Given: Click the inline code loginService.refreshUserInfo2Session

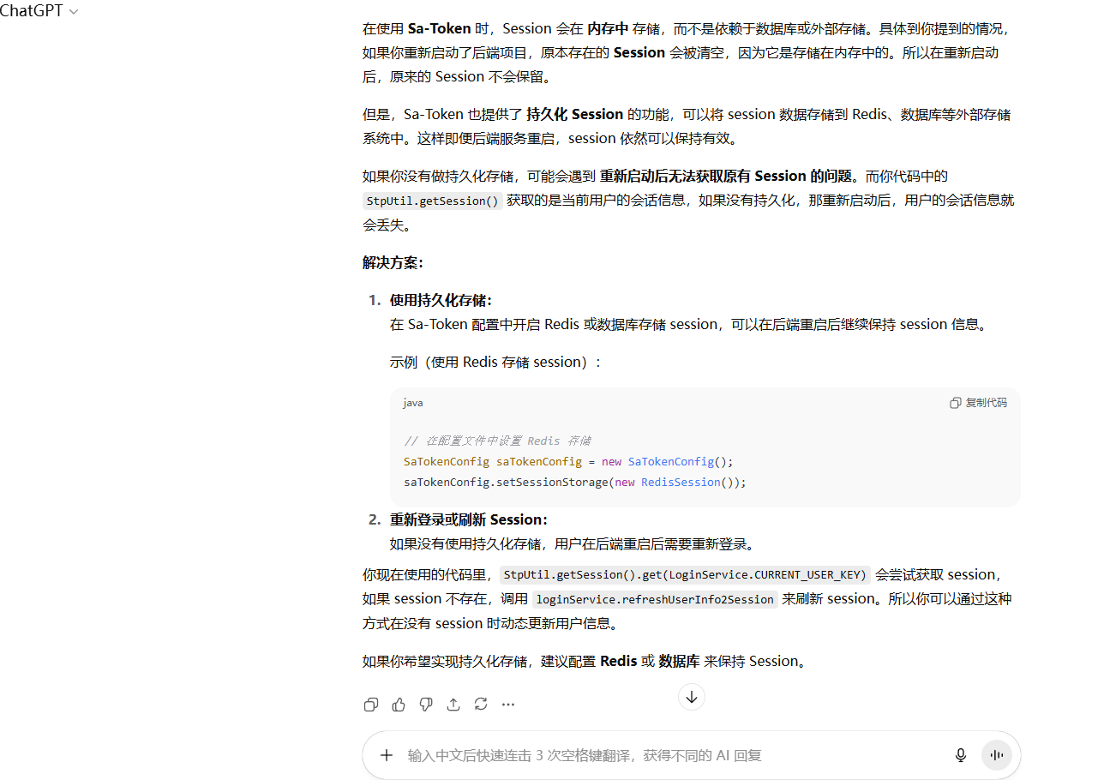Looking at the screenshot, I should click(655, 599).
